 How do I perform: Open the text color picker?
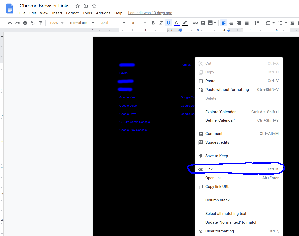tap(176, 23)
